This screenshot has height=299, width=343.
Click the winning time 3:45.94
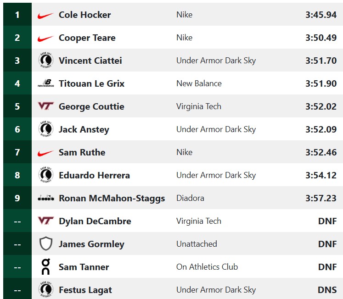[321, 15]
